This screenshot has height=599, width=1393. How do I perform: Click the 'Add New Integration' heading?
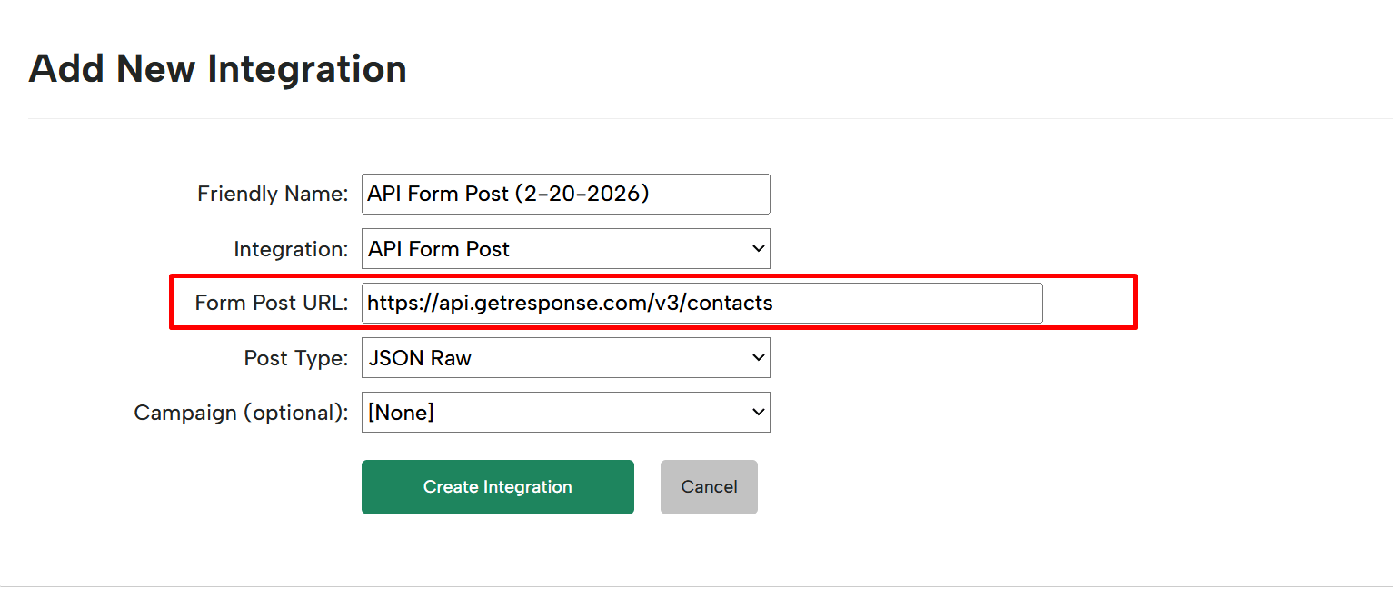(217, 68)
